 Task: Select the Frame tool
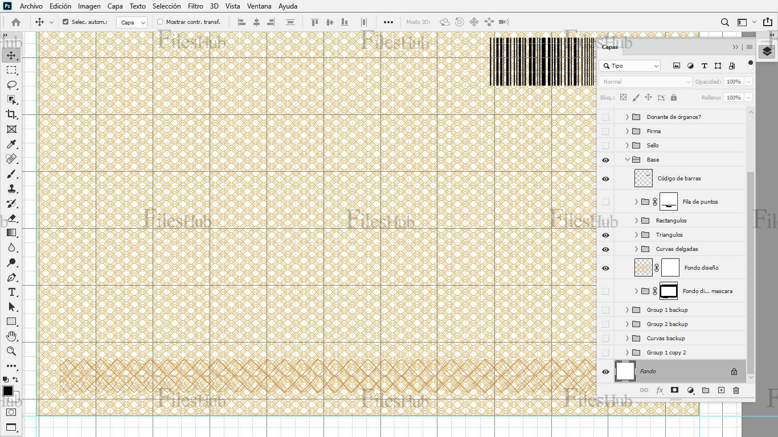[11, 129]
